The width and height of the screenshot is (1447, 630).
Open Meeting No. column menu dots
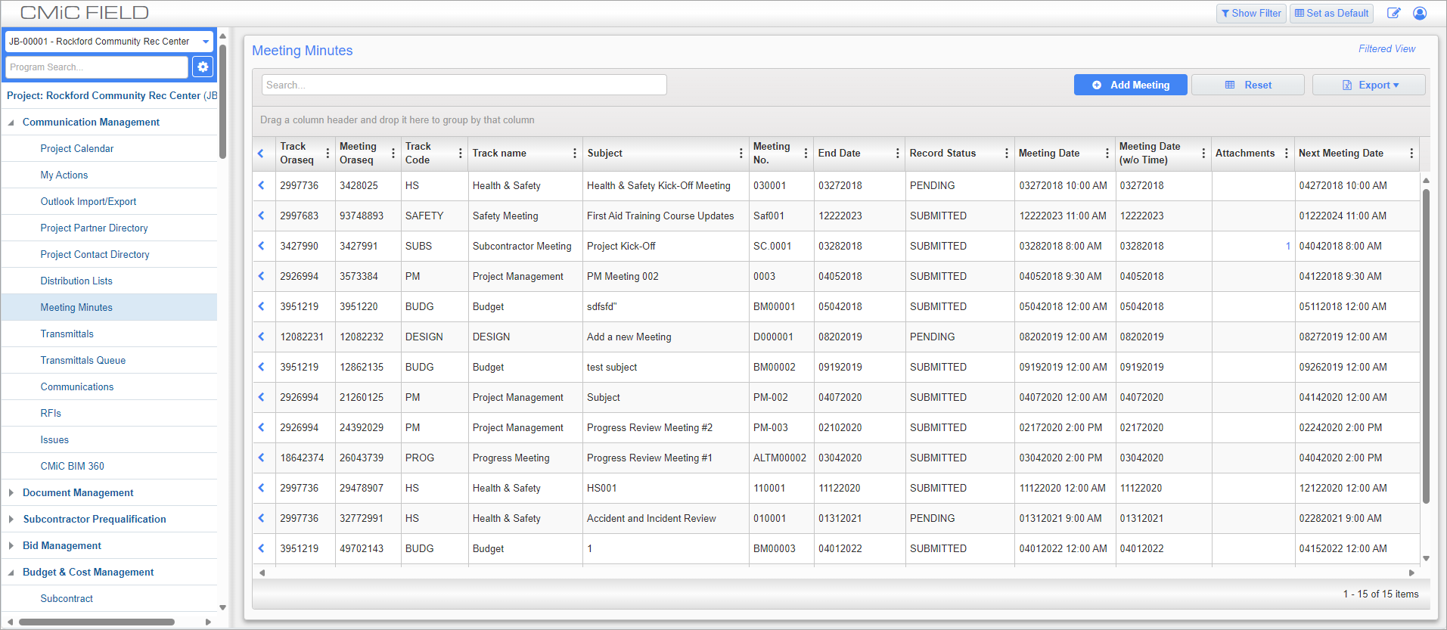click(x=806, y=153)
